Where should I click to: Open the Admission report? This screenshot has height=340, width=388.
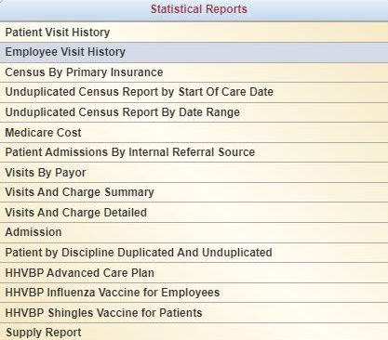[x=194, y=232]
